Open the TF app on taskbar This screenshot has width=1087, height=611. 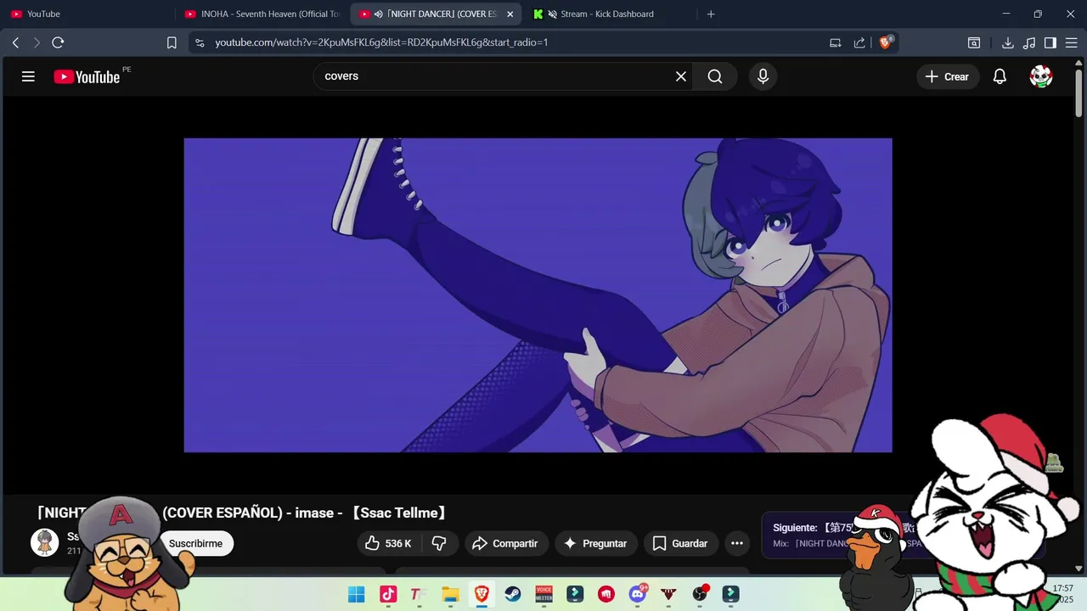(419, 594)
